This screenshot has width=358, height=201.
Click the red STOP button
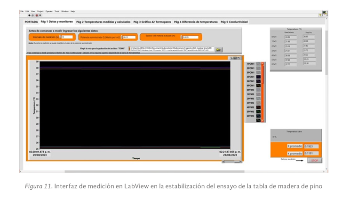(x=314, y=161)
